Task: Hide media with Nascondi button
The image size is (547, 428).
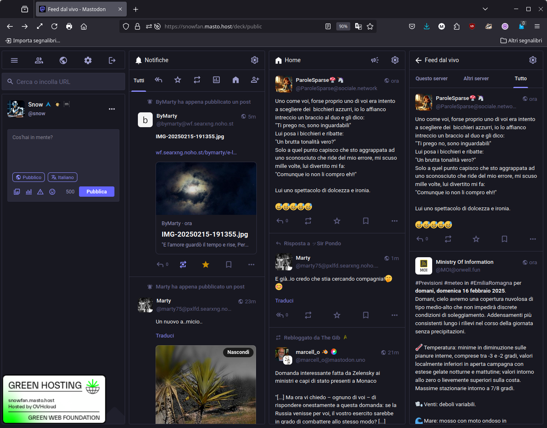Action: (238, 352)
